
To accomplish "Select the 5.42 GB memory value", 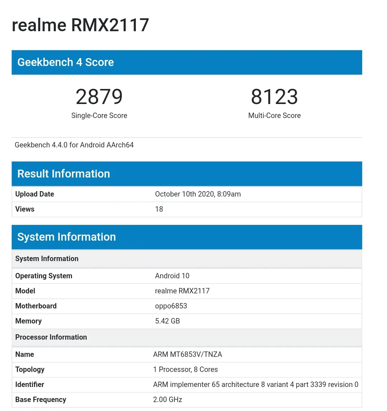I will point(167,321).
